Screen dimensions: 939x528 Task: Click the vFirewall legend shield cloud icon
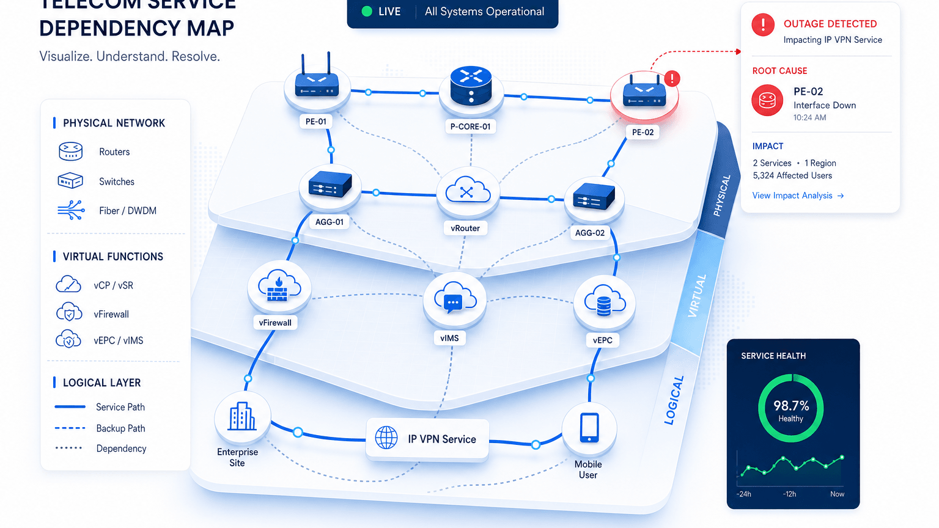69,312
